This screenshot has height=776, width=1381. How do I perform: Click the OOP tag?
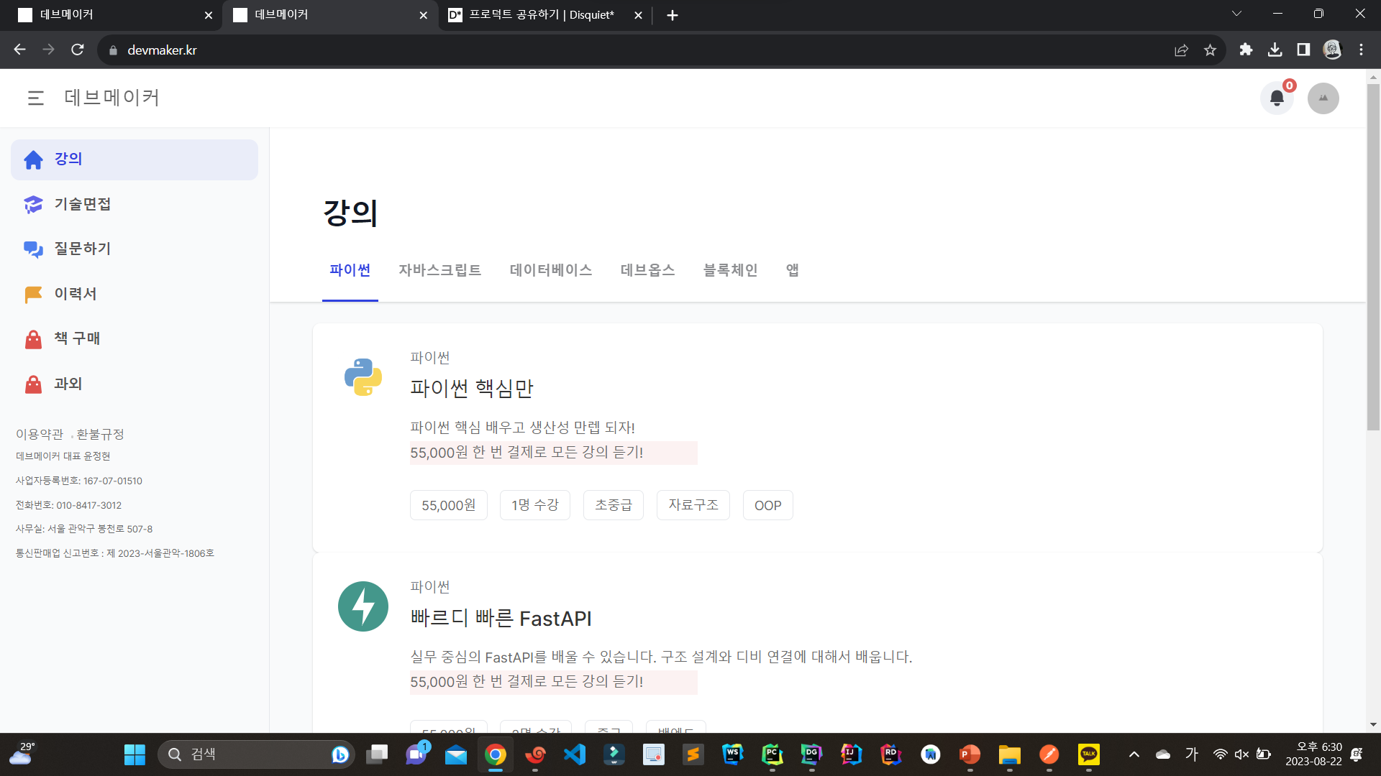pyautogui.click(x=767, y=505)
